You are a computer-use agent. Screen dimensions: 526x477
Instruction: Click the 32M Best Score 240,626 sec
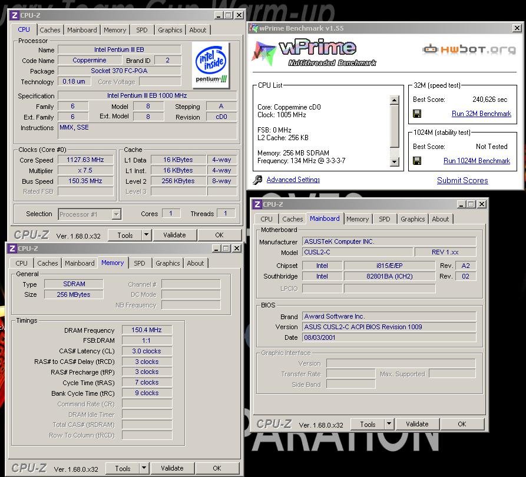489,100
